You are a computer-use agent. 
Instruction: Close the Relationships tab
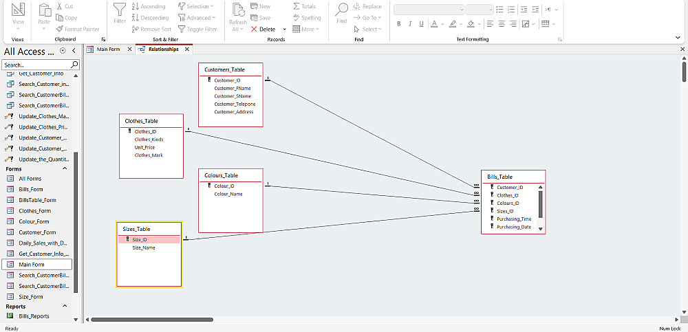pyautogui.click(x=186, y=49)
